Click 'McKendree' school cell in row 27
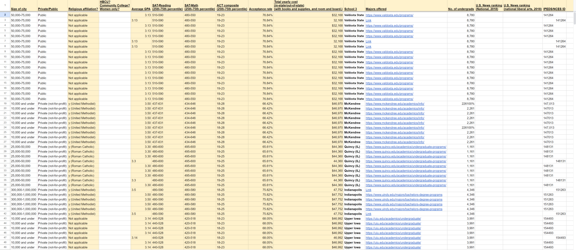The image size is (576, 250). click(354, 142)
